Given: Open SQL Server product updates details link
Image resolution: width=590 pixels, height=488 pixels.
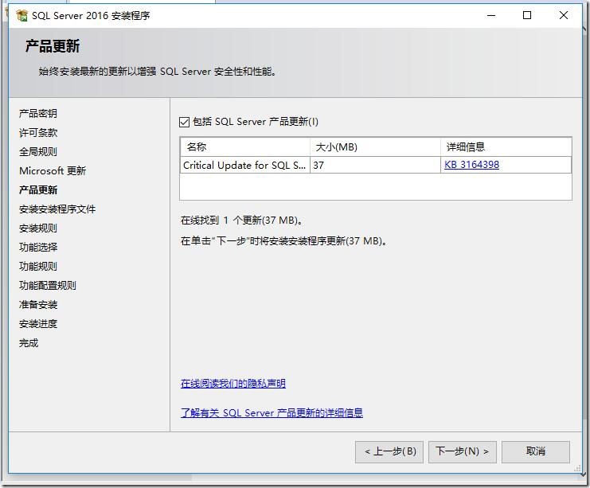Looking at the screenshot, I should 272,412.
